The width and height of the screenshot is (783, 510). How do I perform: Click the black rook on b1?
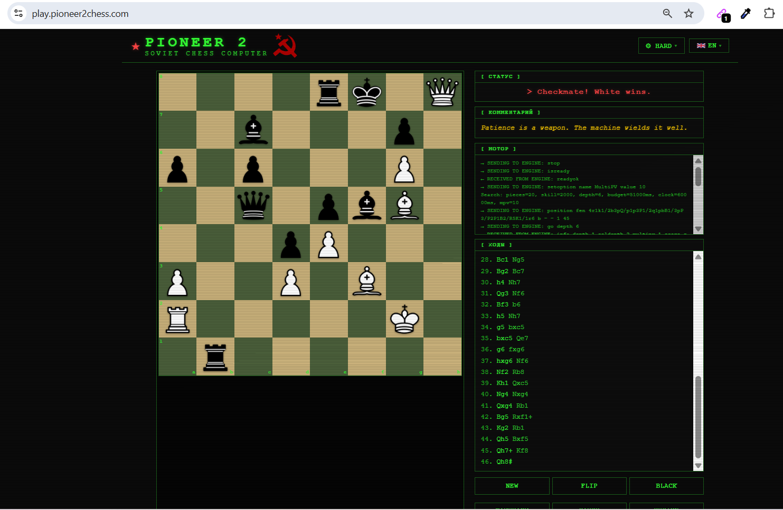point(215,358)
